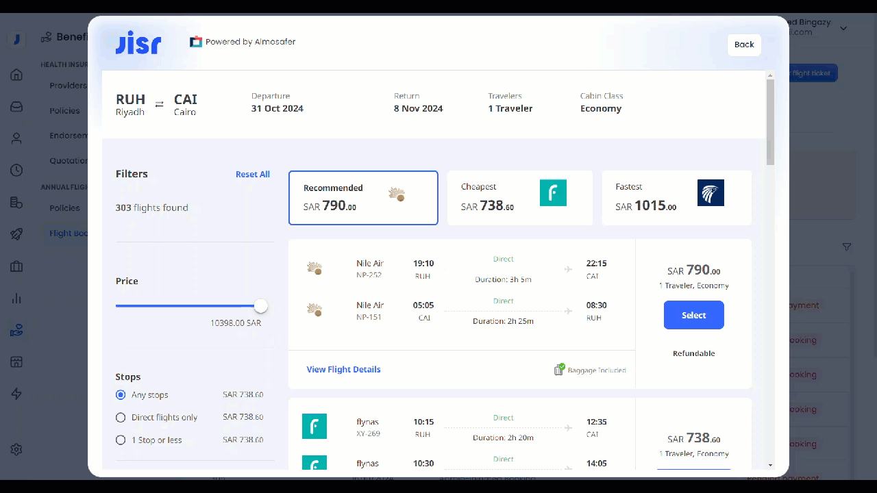Open the Settings gear in the left sidebar
The width and height of the screenshot is (877, 493).
(x=16, y=449)
